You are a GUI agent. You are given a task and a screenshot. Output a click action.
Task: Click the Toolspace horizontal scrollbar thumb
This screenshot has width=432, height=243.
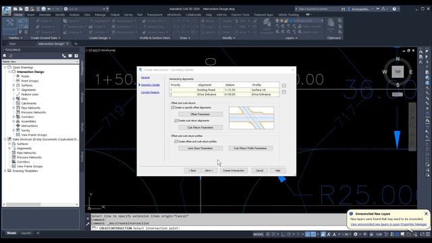click(24, 205)
